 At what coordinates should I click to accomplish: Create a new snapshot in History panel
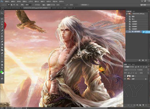143,60
